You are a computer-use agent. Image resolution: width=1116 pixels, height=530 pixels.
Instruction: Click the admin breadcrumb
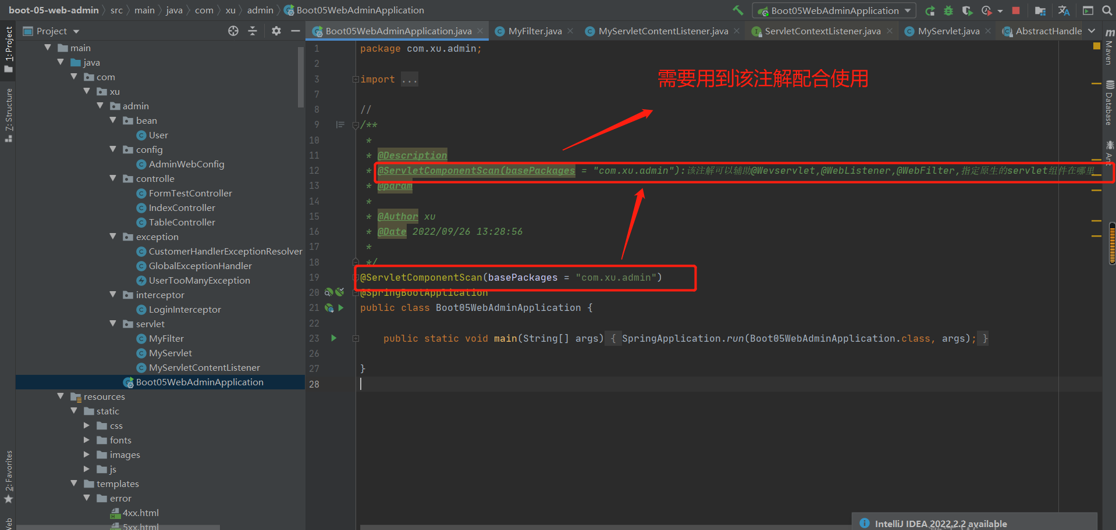pyautogui.click(x=260, y=10)
